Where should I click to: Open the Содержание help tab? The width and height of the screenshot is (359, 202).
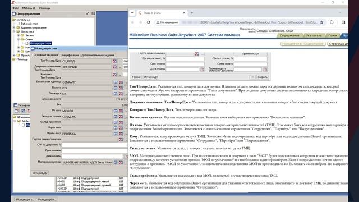pos(289,35)
